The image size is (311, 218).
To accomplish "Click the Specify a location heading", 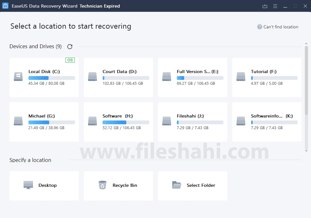I will point(31,160).
